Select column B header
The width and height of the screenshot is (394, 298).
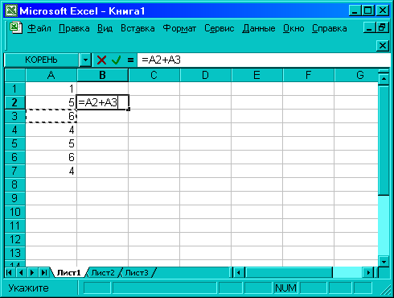[102, 75]
